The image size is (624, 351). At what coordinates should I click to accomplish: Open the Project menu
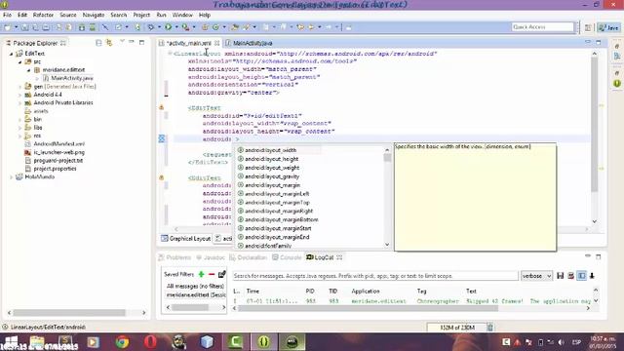pyautogui.click(x=141, y=15)
